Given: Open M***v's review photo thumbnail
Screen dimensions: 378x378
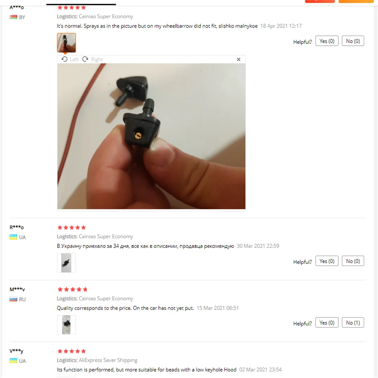Looking at the screenshot, I should coord(66,325).
